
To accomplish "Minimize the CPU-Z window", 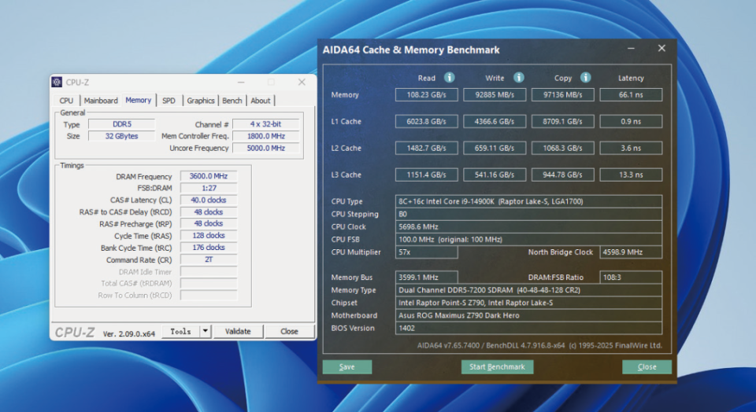I will tap(241, 83).
